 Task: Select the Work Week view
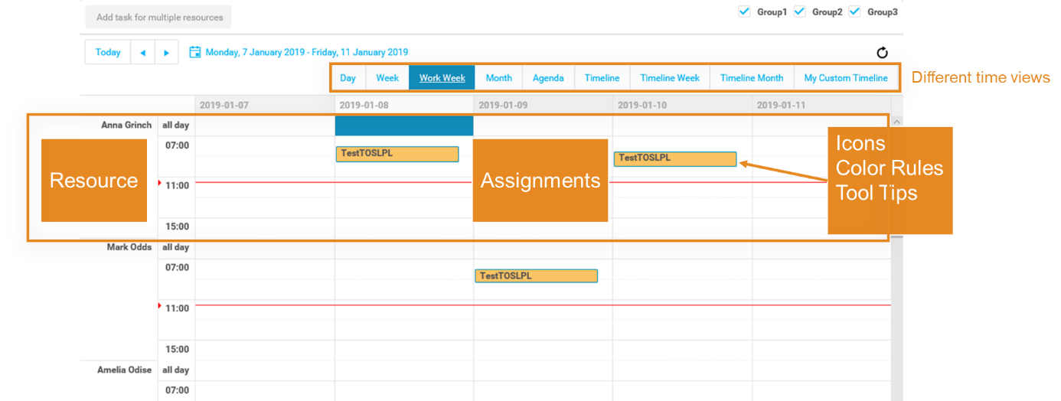(442, 78)
